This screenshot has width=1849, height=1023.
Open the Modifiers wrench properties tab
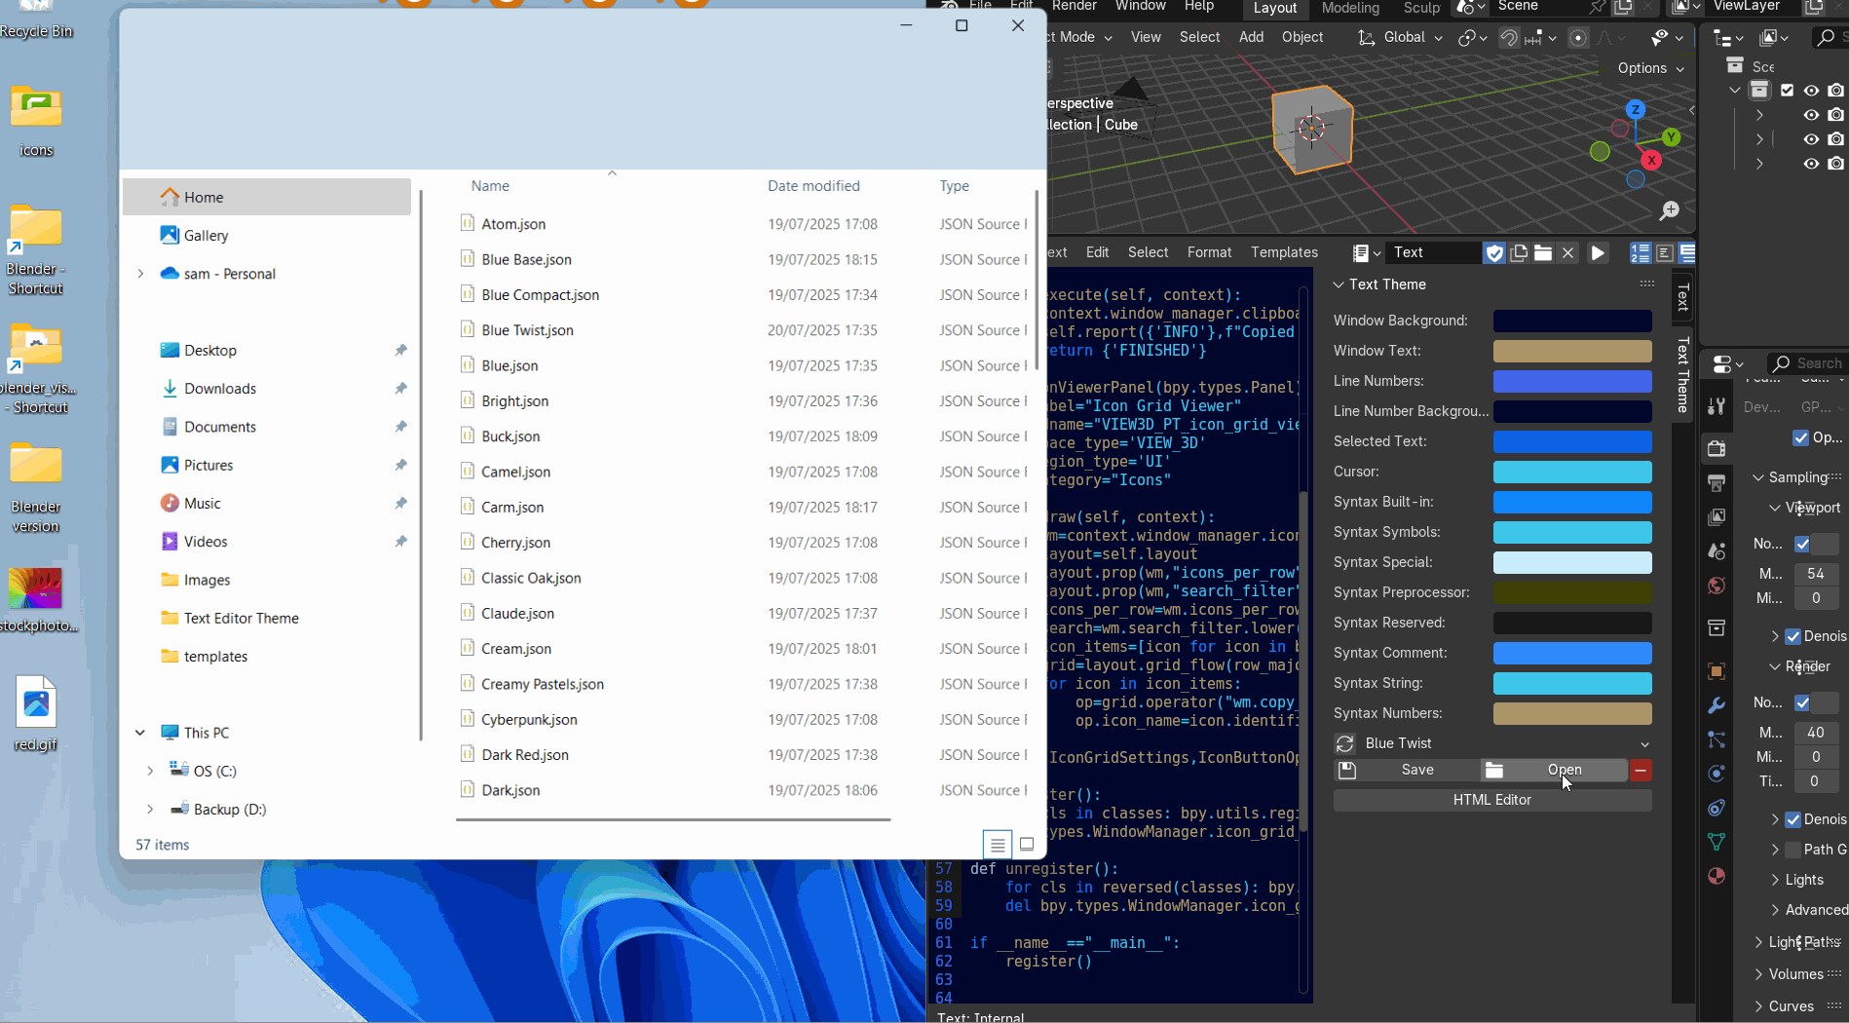(x=1717, y=704)
